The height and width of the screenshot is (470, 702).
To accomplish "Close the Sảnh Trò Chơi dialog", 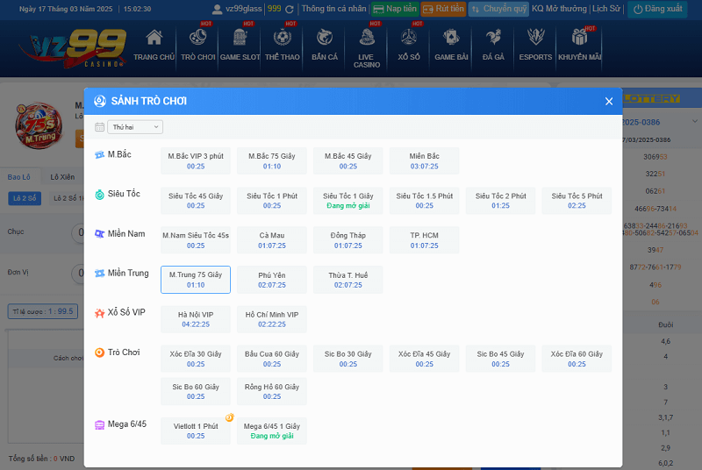I will click(x=609, y=101).
